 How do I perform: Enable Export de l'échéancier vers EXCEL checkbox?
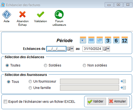[x=5, y=102]
